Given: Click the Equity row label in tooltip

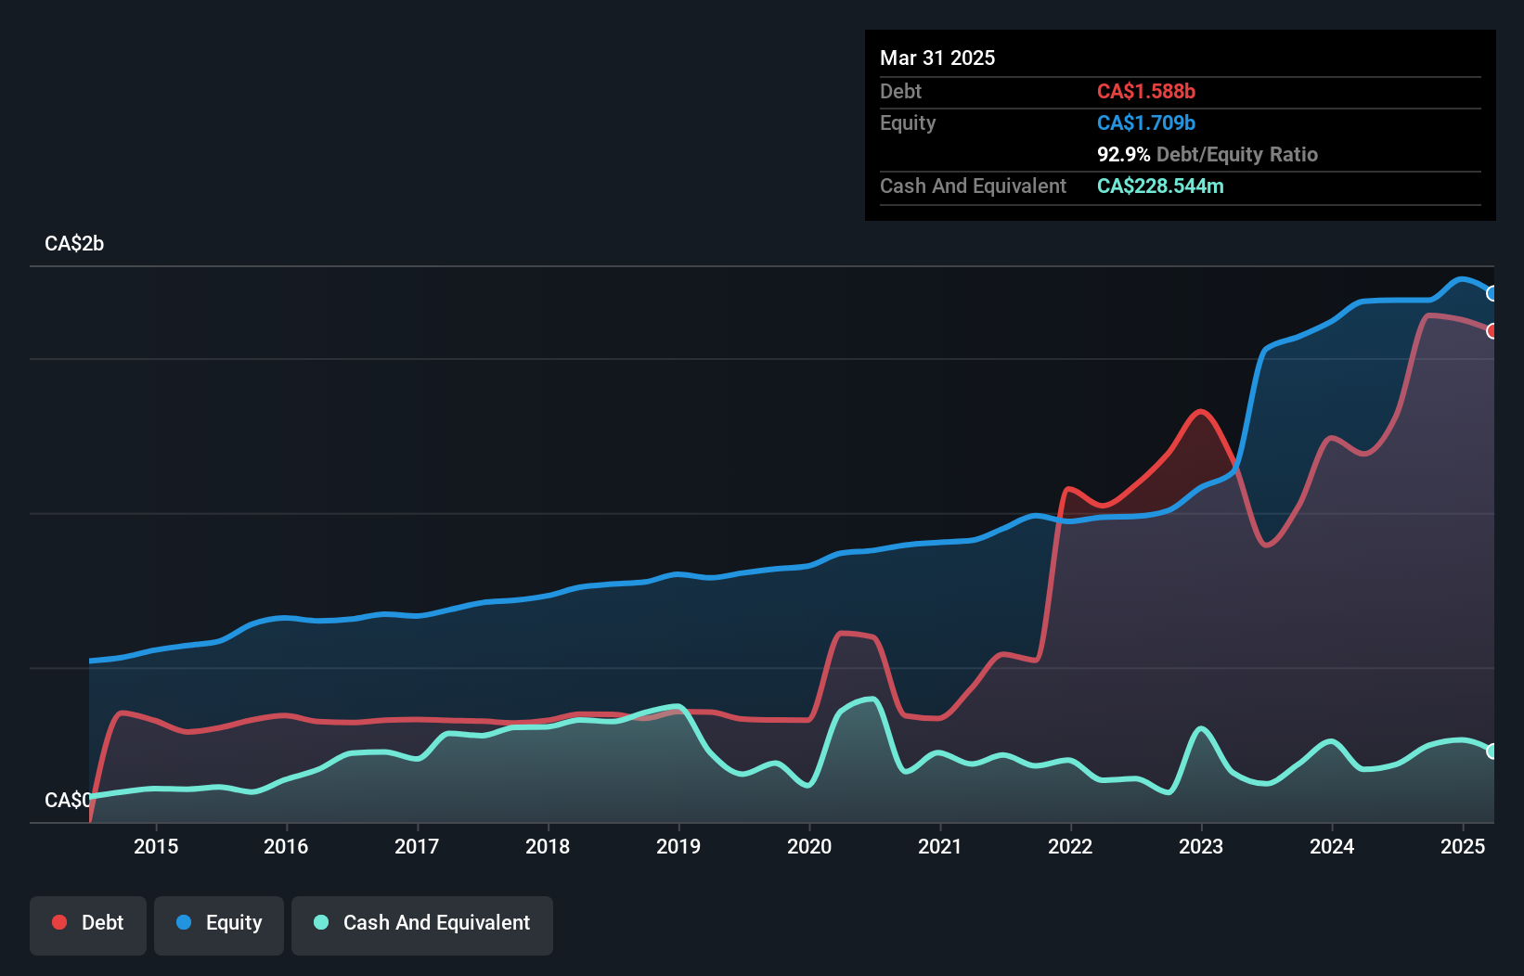Looking at the screenshot, I should (x=908, y=123).
